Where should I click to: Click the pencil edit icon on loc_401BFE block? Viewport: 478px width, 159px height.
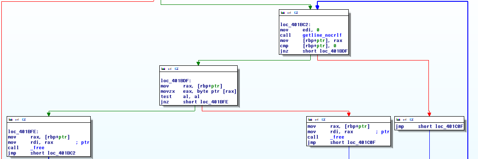pos(17,120)
